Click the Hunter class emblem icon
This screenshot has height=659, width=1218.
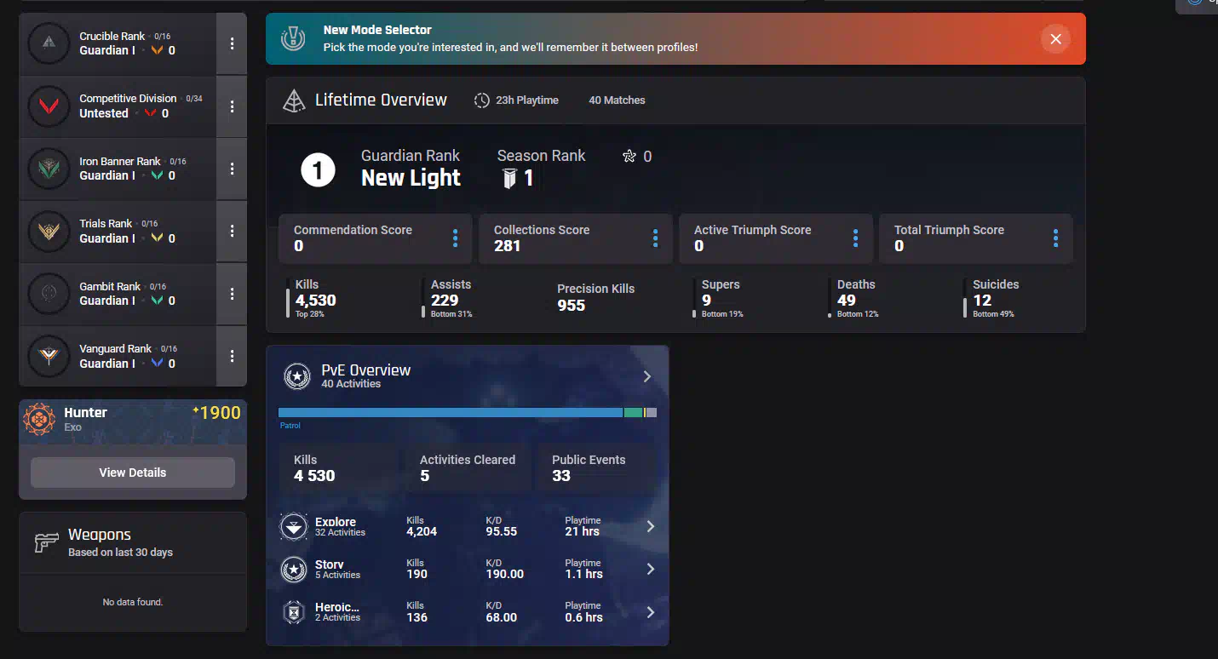pyautogui.click(x=39, y=419)
